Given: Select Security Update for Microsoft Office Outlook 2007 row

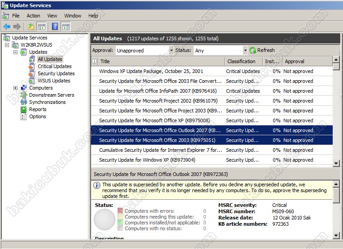Looking at the screenshot, I should point(212,130).
